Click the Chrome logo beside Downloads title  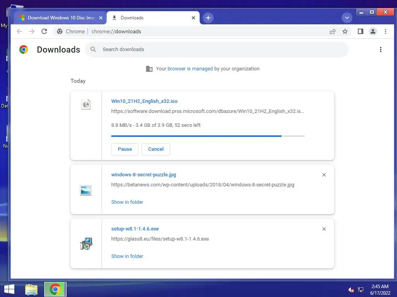(24, 49)
